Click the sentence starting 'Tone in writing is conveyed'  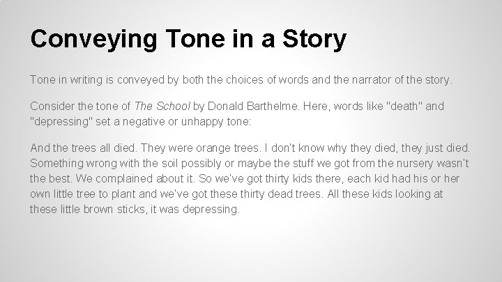pyautogui.click(x=241, y=80)
